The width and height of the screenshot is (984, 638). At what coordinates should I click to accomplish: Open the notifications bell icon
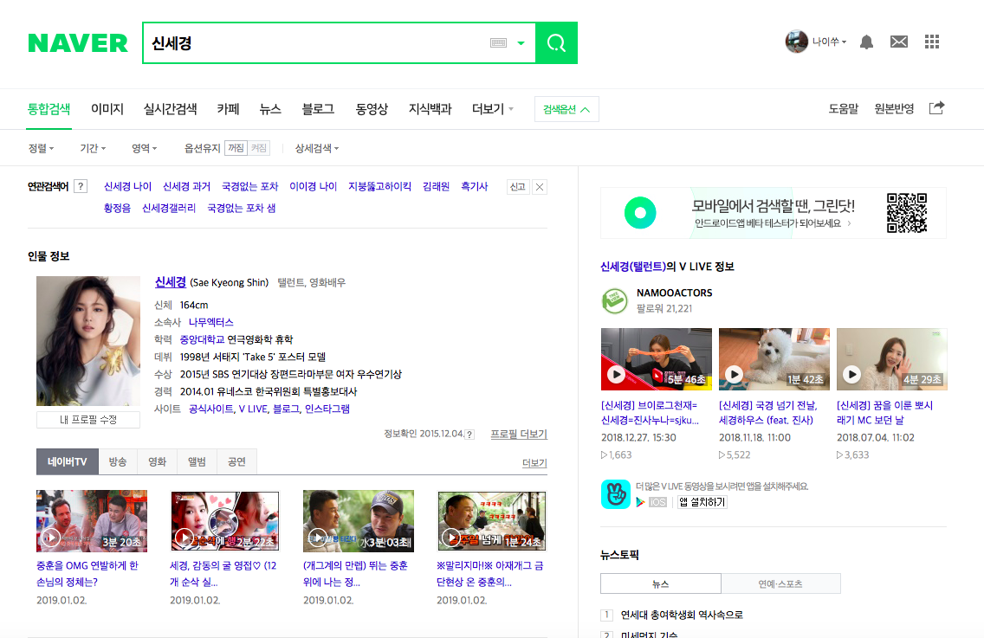click(867, 42)
